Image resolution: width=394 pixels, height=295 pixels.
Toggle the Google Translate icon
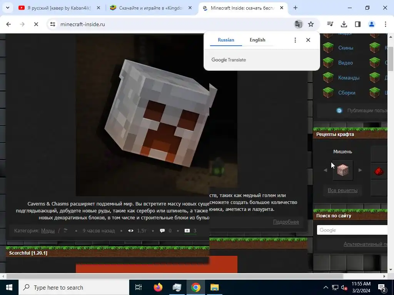tap(299, 24)
